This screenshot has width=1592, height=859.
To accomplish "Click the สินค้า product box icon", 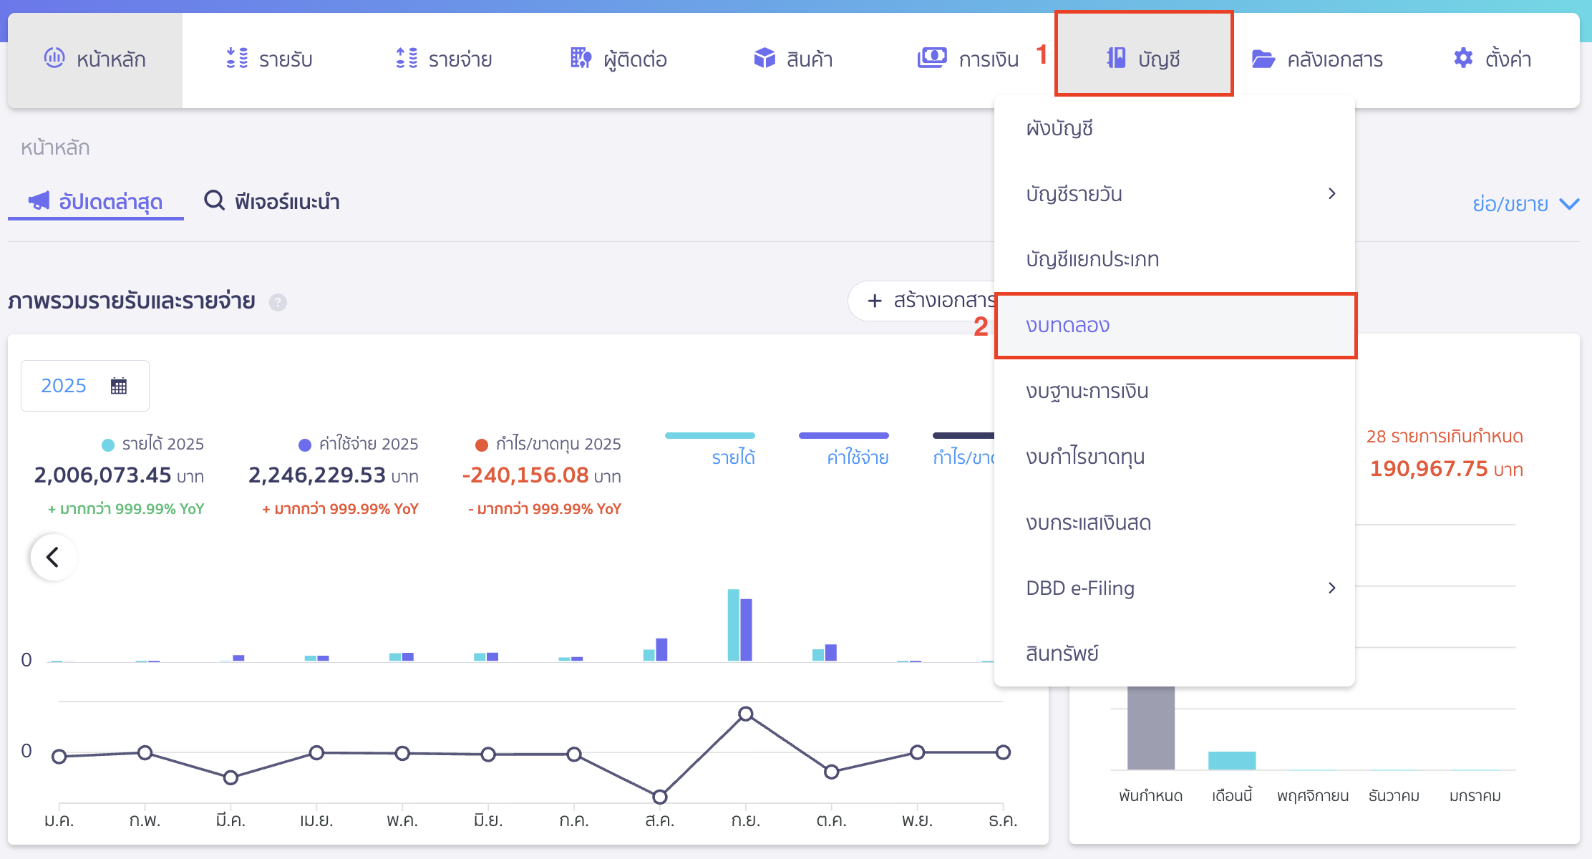I will 765,58.
